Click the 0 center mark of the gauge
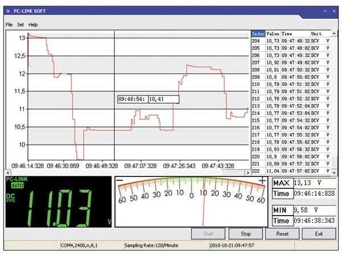Screen dimensions: 342x256 [192, 196]
